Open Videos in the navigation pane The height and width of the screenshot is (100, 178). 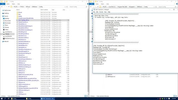pyautogui.click(x=7, y=30)
